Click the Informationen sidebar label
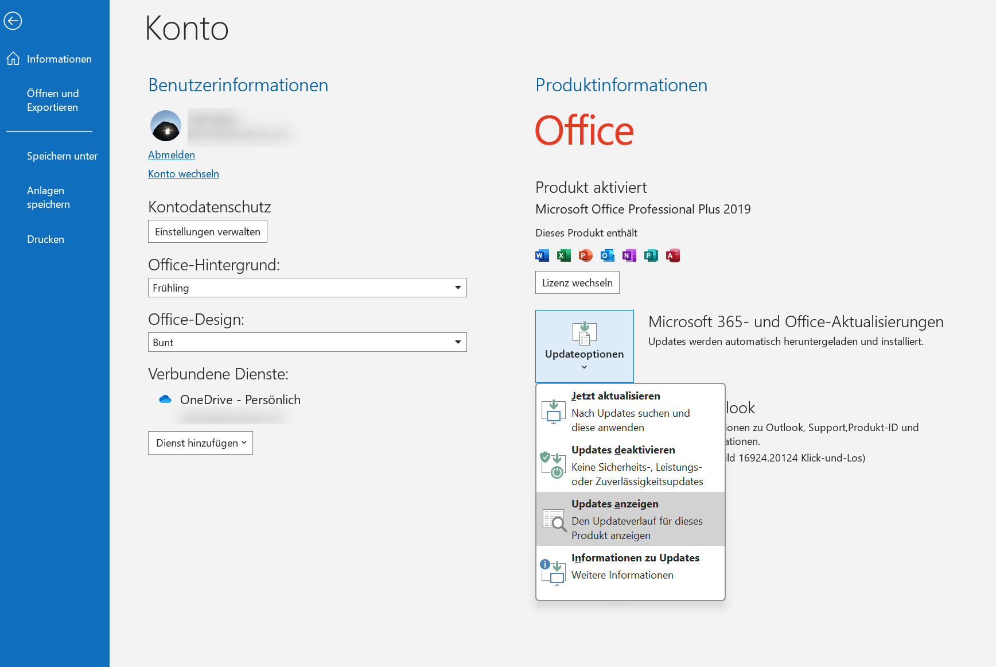This screenshot has width=996, height=667. tap(59, 59)
